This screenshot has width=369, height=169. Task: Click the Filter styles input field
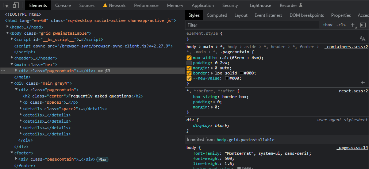tap(253, 25)
